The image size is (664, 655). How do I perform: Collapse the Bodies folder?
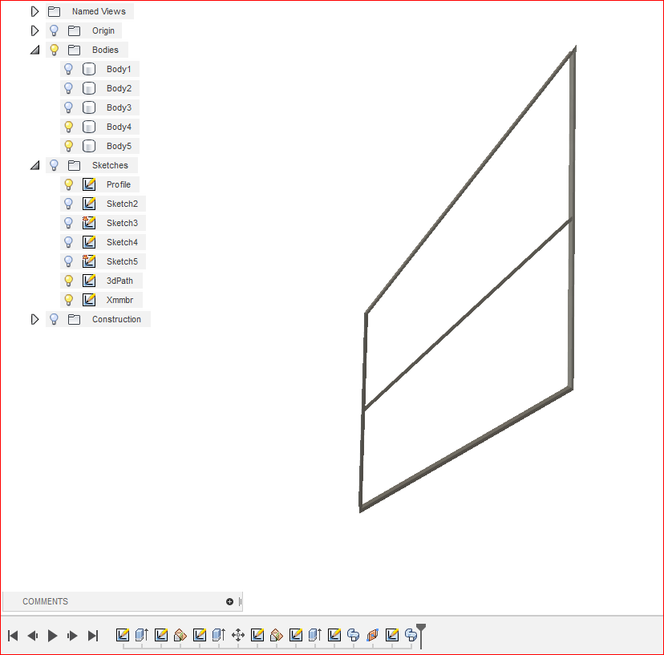coord(34,50)
